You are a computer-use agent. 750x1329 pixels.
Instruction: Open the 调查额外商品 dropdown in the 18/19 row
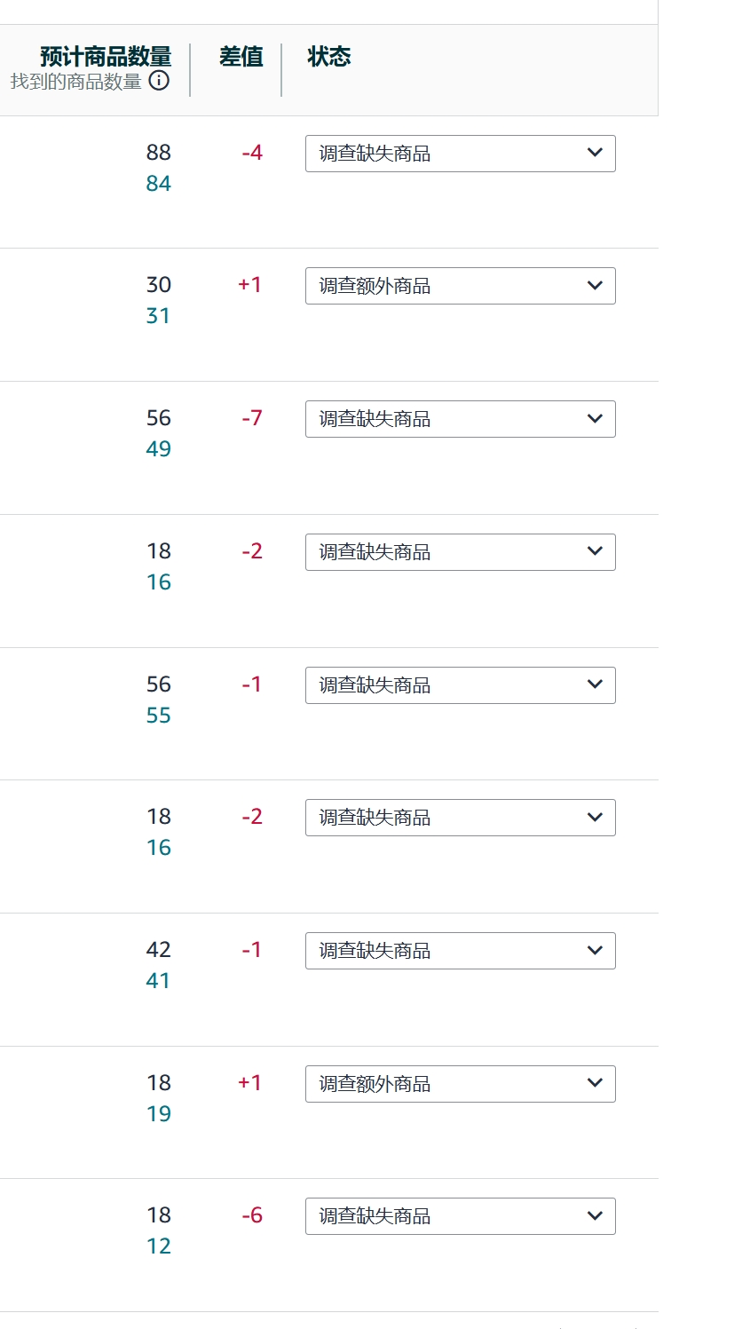(460, 1084)
